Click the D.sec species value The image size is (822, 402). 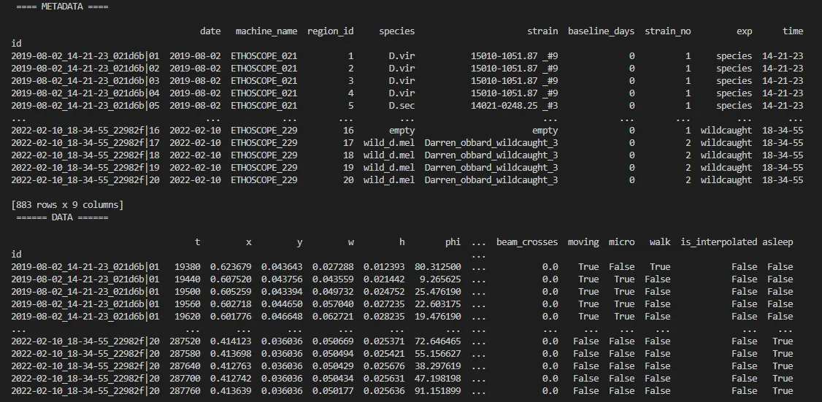pyautogui.click(x=402, y=105)
